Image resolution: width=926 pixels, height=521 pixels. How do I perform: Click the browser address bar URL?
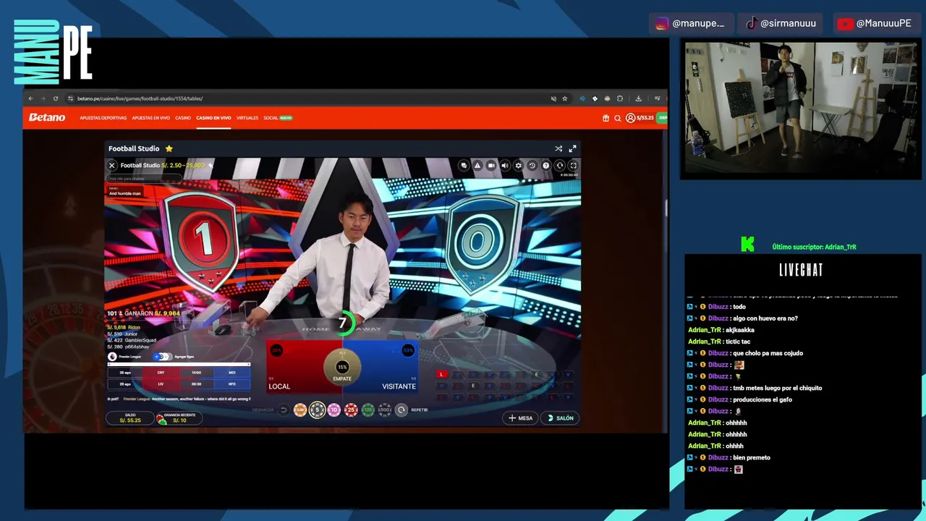[x=140, y=98]
